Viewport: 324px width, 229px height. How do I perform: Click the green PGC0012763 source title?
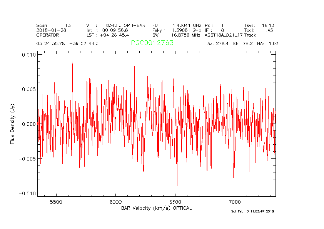point(152,43)
